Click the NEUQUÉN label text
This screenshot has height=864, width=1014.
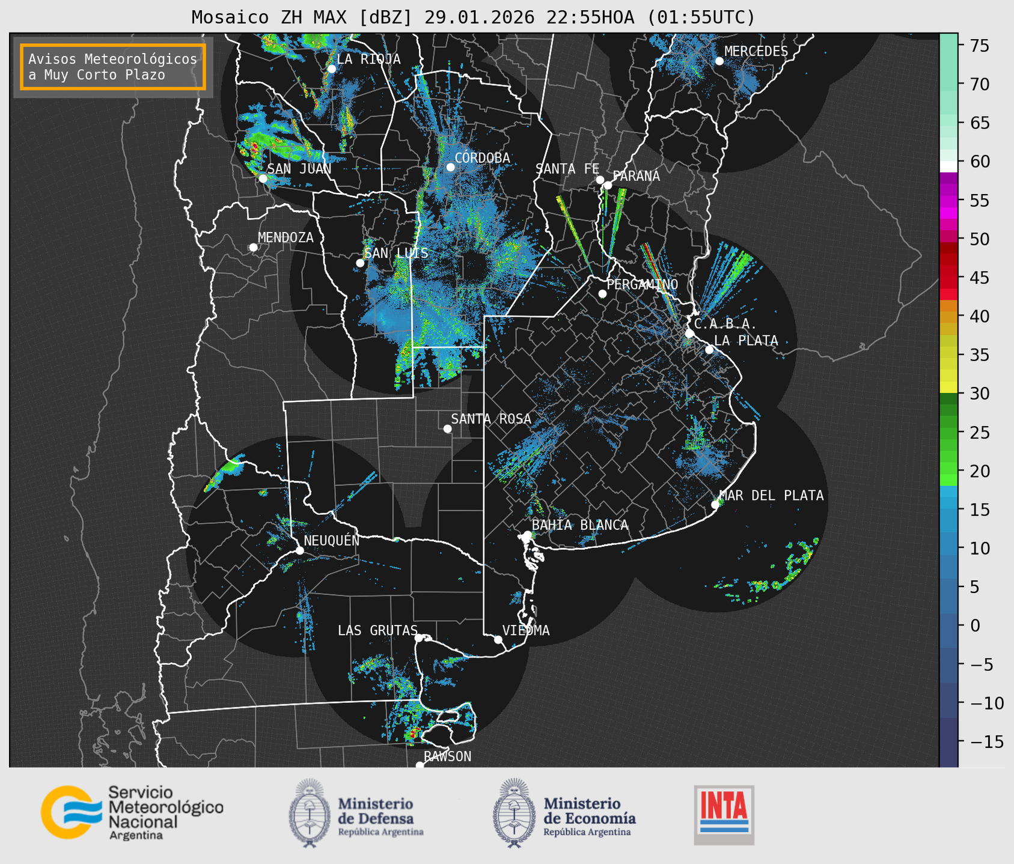[x=331, y=541]
